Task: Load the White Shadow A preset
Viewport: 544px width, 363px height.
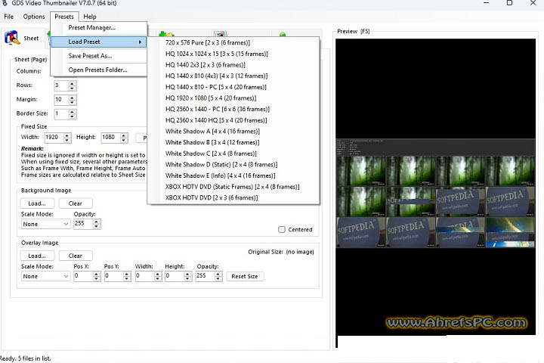Action: 233,132
